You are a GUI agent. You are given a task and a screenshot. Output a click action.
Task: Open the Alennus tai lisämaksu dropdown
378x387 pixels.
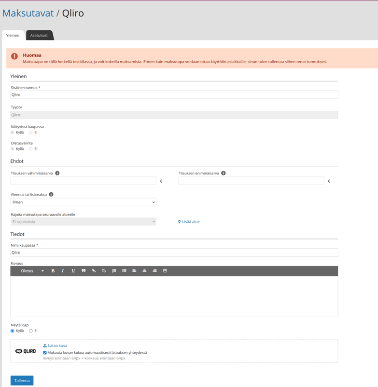coord(84,202)
